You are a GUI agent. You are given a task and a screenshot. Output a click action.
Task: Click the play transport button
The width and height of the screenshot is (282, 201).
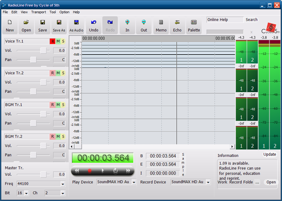[102, 171]
